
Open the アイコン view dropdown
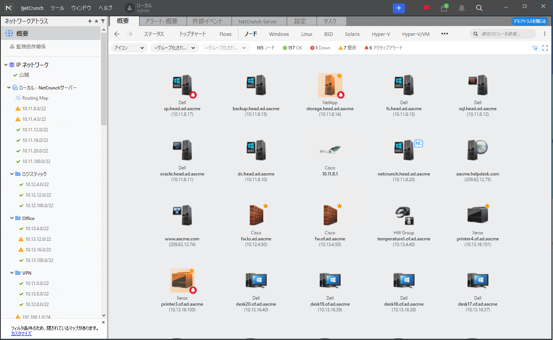[x=129, y=48]
